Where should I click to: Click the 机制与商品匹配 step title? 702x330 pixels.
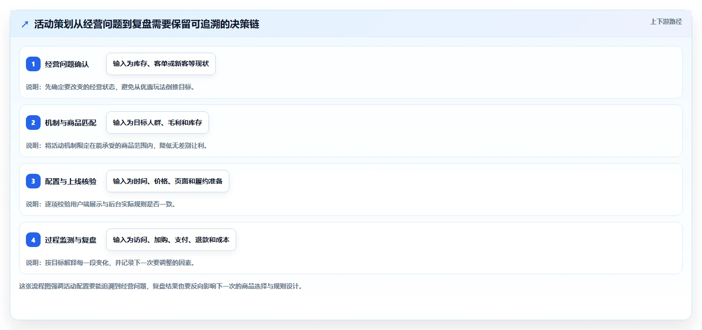[71, 123]
